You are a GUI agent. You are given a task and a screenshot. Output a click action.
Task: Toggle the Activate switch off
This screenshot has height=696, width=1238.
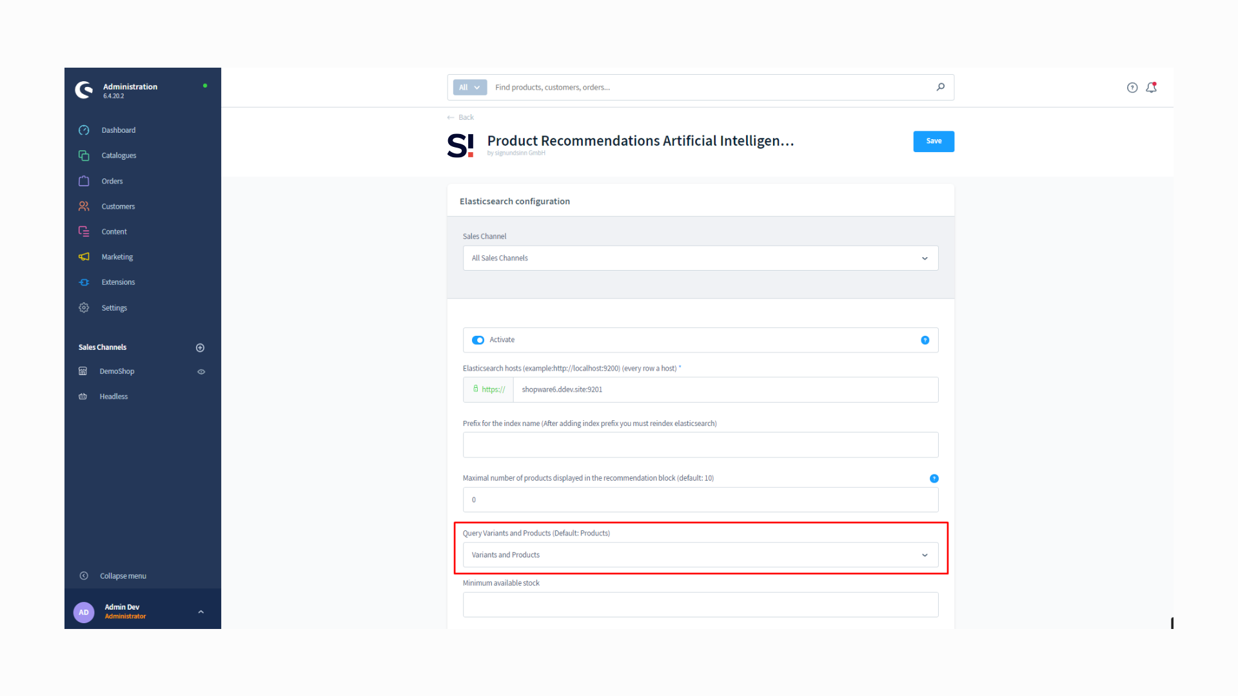(478, 340)
